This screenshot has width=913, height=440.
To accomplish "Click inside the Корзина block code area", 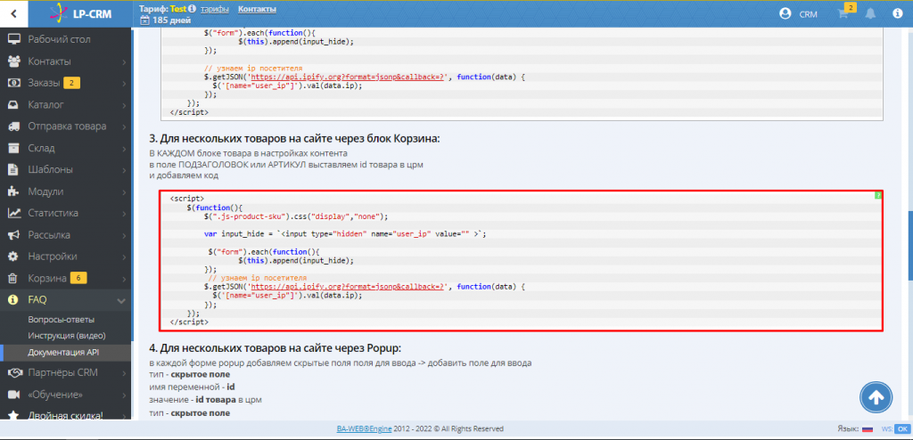I will (521, 261).
